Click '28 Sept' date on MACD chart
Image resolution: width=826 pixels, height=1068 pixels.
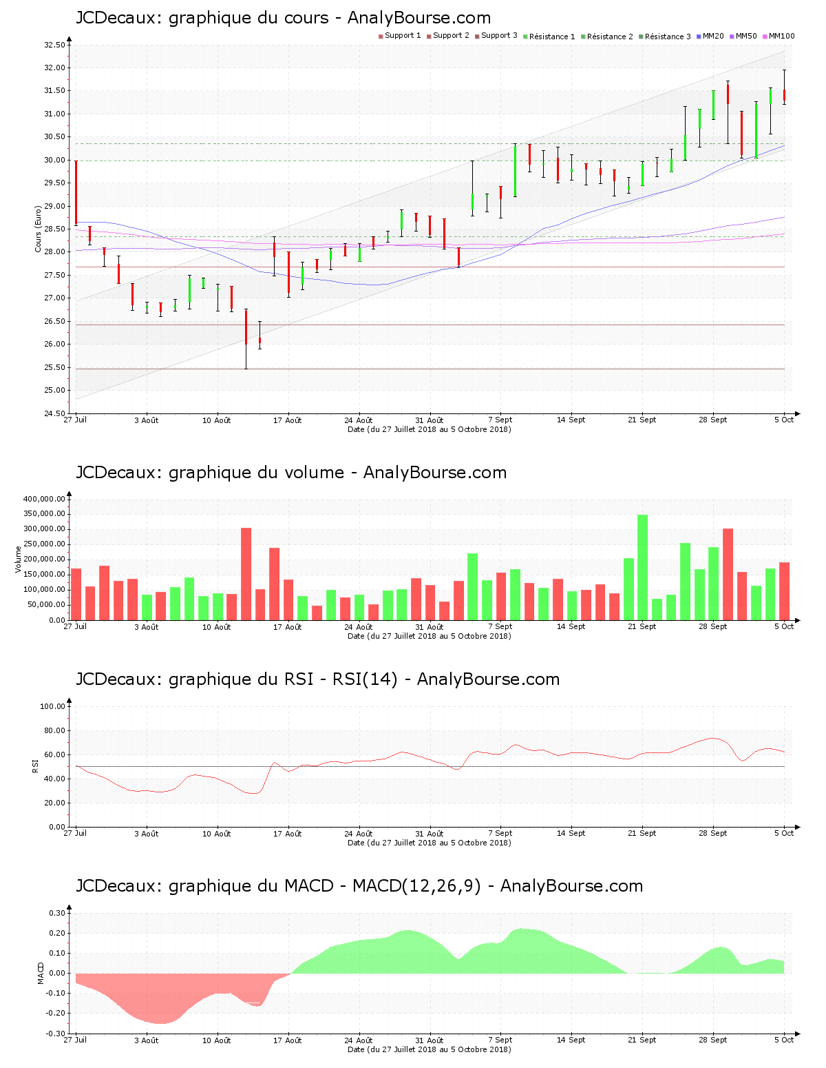713,1040
